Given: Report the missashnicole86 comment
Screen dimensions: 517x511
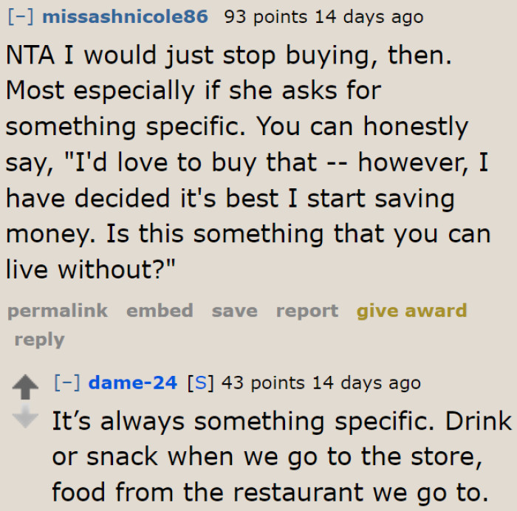Looking at the screenshot, I should pyautogui.click(x=307, y=311).
